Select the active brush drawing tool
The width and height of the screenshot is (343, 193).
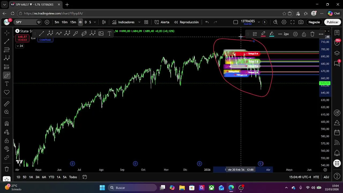(7, 75)
